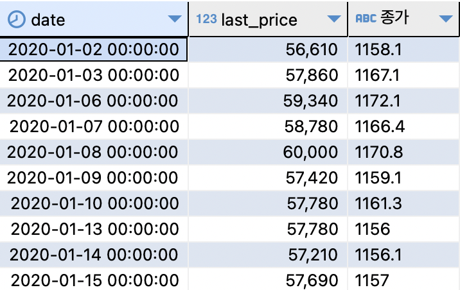
Task: Click the cell showing 1167.1
Action: pos(404,75)
